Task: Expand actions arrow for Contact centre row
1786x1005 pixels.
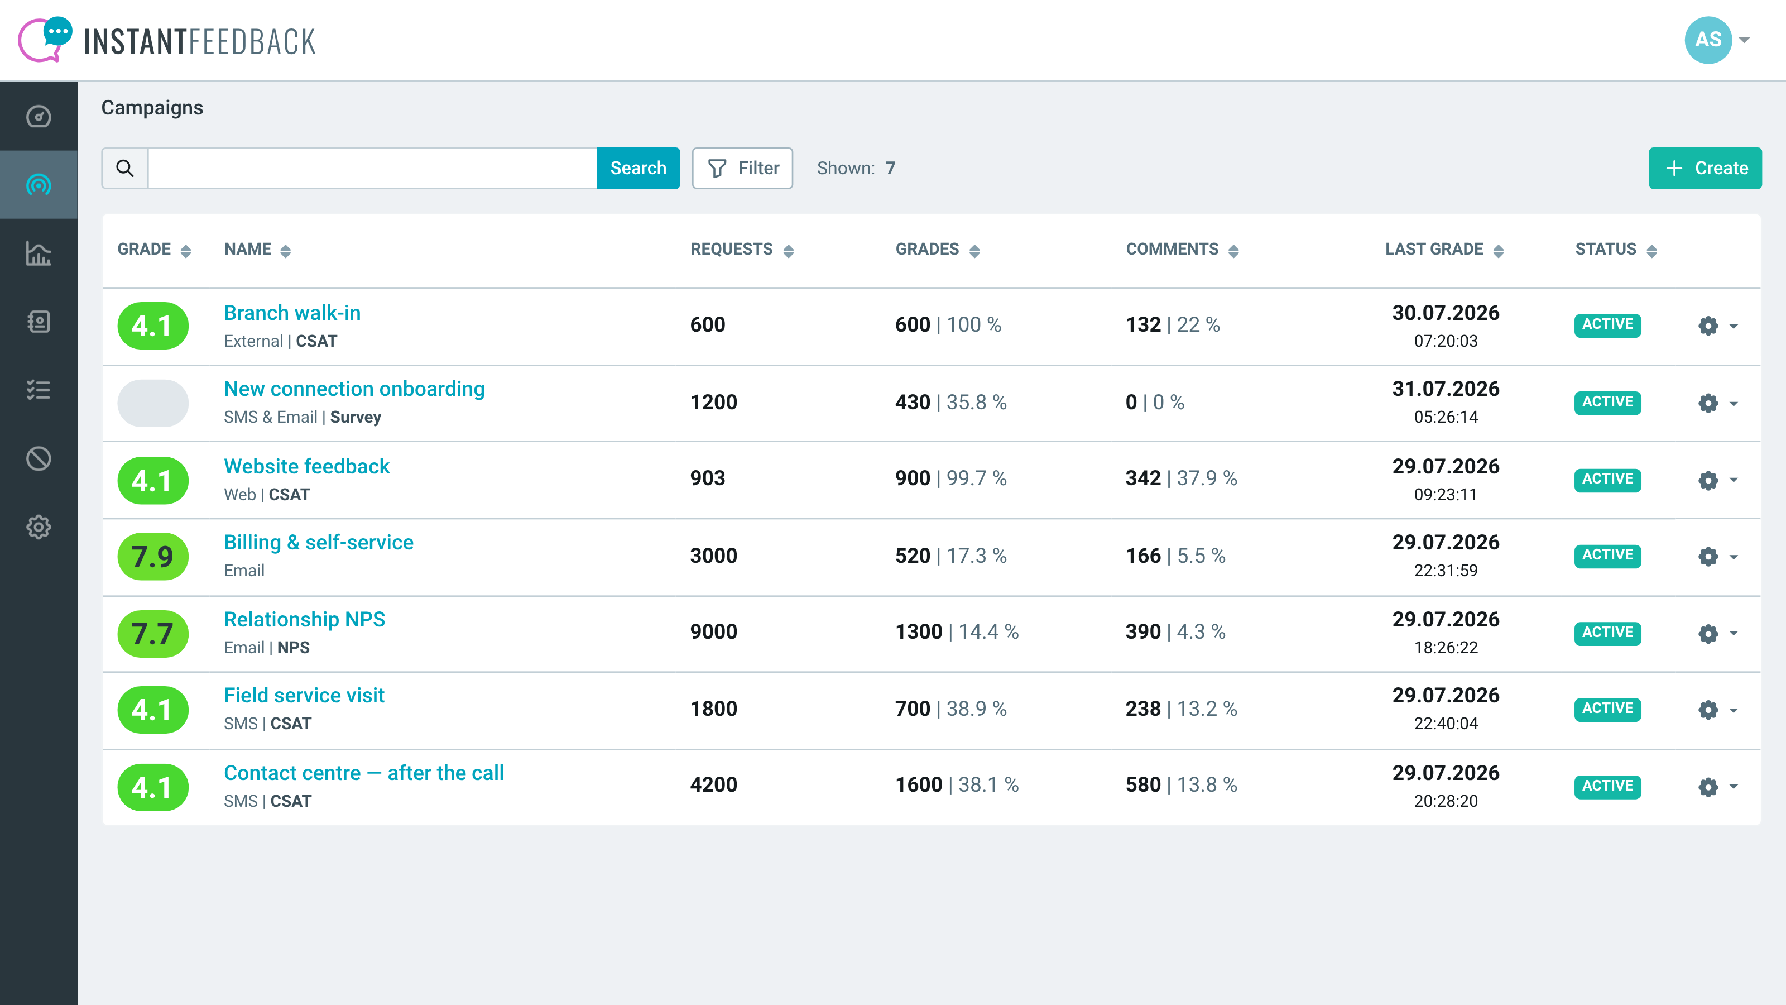Action: pyautogui.click(x=1734, y=787)
